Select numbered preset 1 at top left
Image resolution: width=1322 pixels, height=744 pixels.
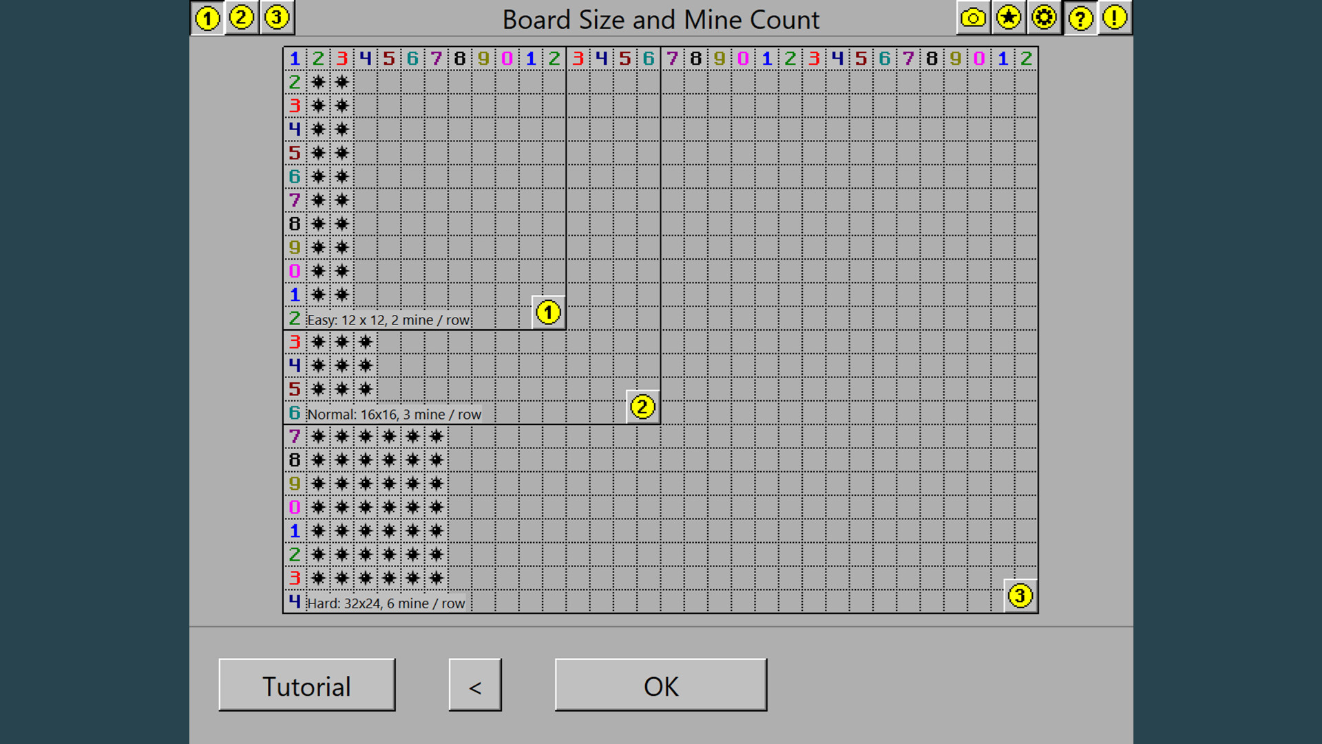207,19
